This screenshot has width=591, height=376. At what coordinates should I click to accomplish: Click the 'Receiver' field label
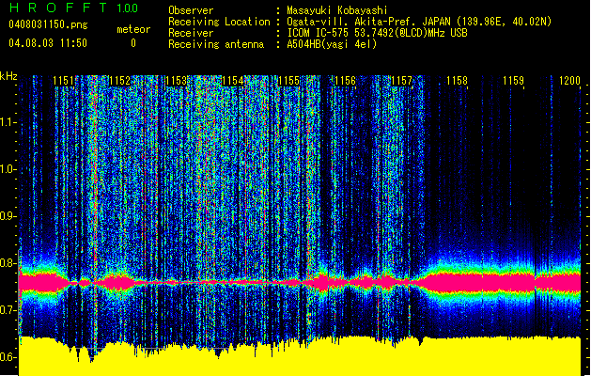(x=191, y=33)
